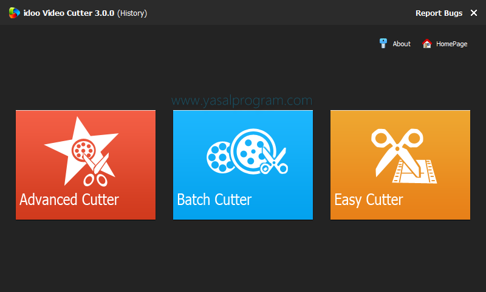Click the small scissors in Batch Cutter tile
Image resolution: width=486 pixels, height=292 pixels.
tap(273, 161)
